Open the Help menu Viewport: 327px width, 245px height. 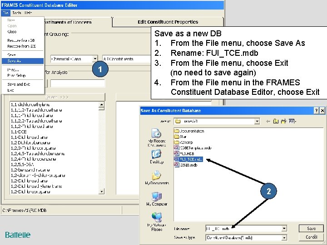click(28, 13)
